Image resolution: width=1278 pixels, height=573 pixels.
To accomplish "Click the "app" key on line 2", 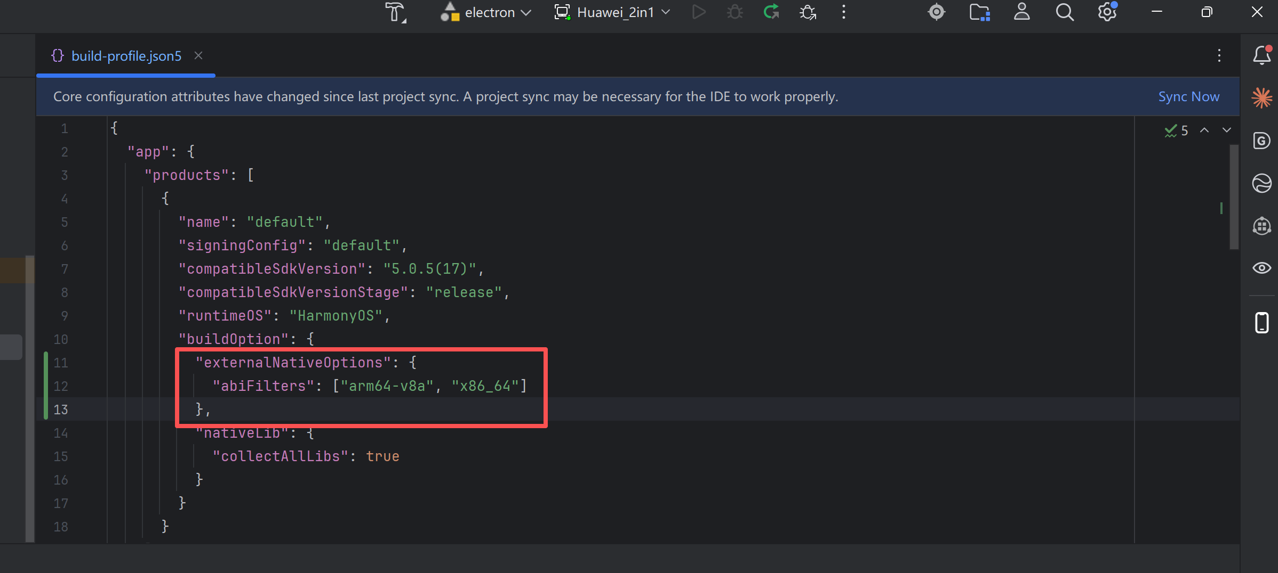I will coord(148,152).
